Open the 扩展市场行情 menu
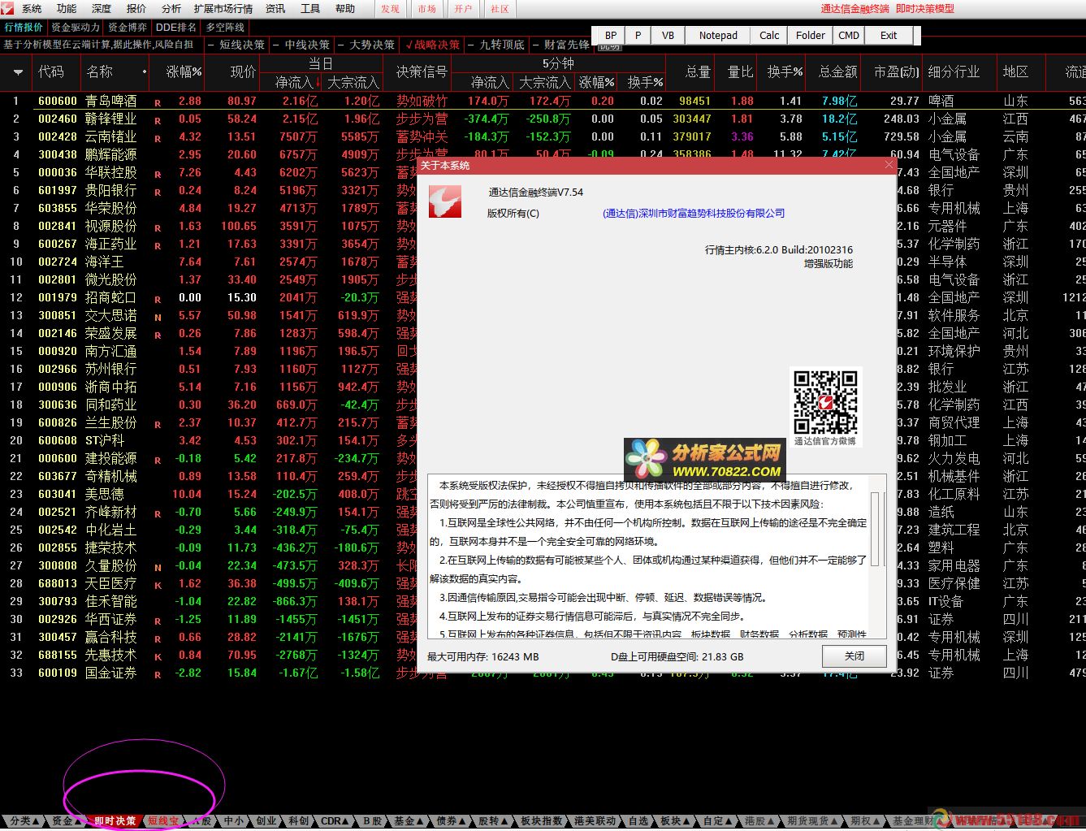This screenshot has width=1086, height=831. pos(223,9)
